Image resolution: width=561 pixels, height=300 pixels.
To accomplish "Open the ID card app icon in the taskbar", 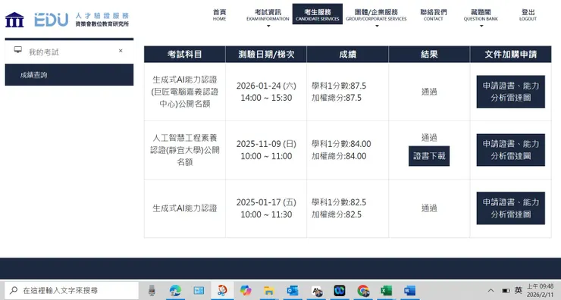I will [x=199, y=290].
